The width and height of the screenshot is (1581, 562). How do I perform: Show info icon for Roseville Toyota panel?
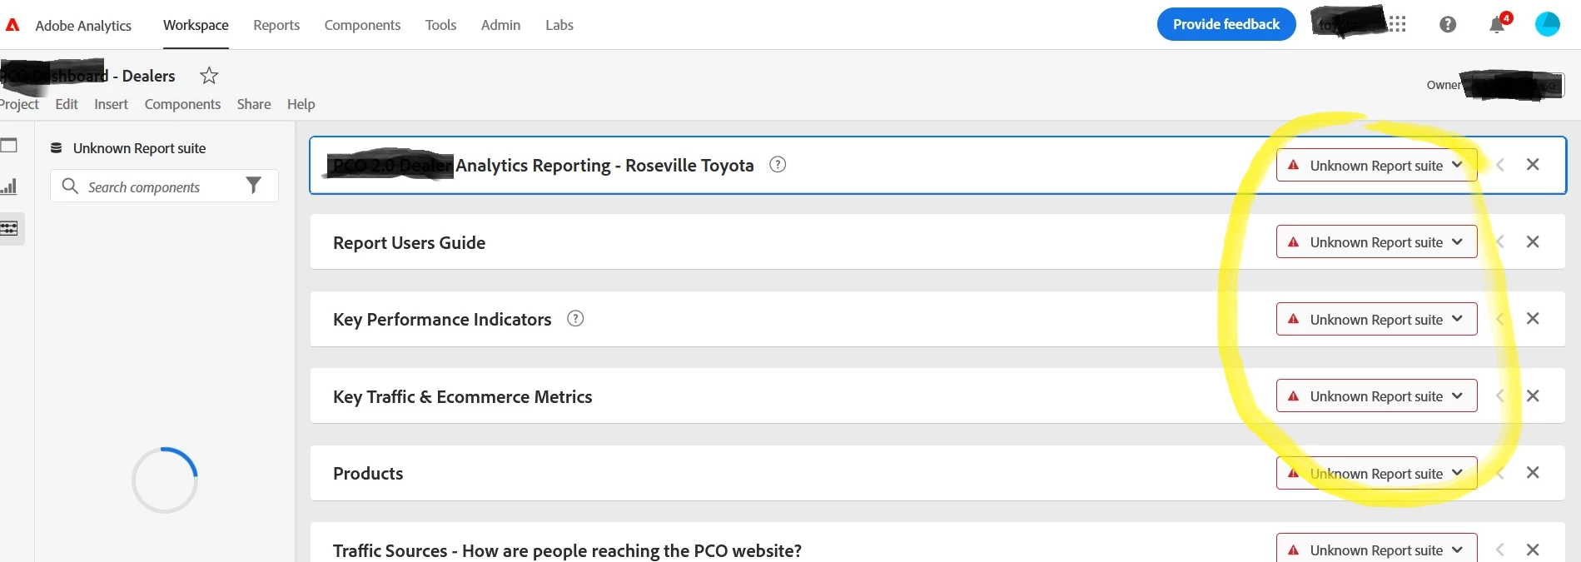(x=778, y=164)
